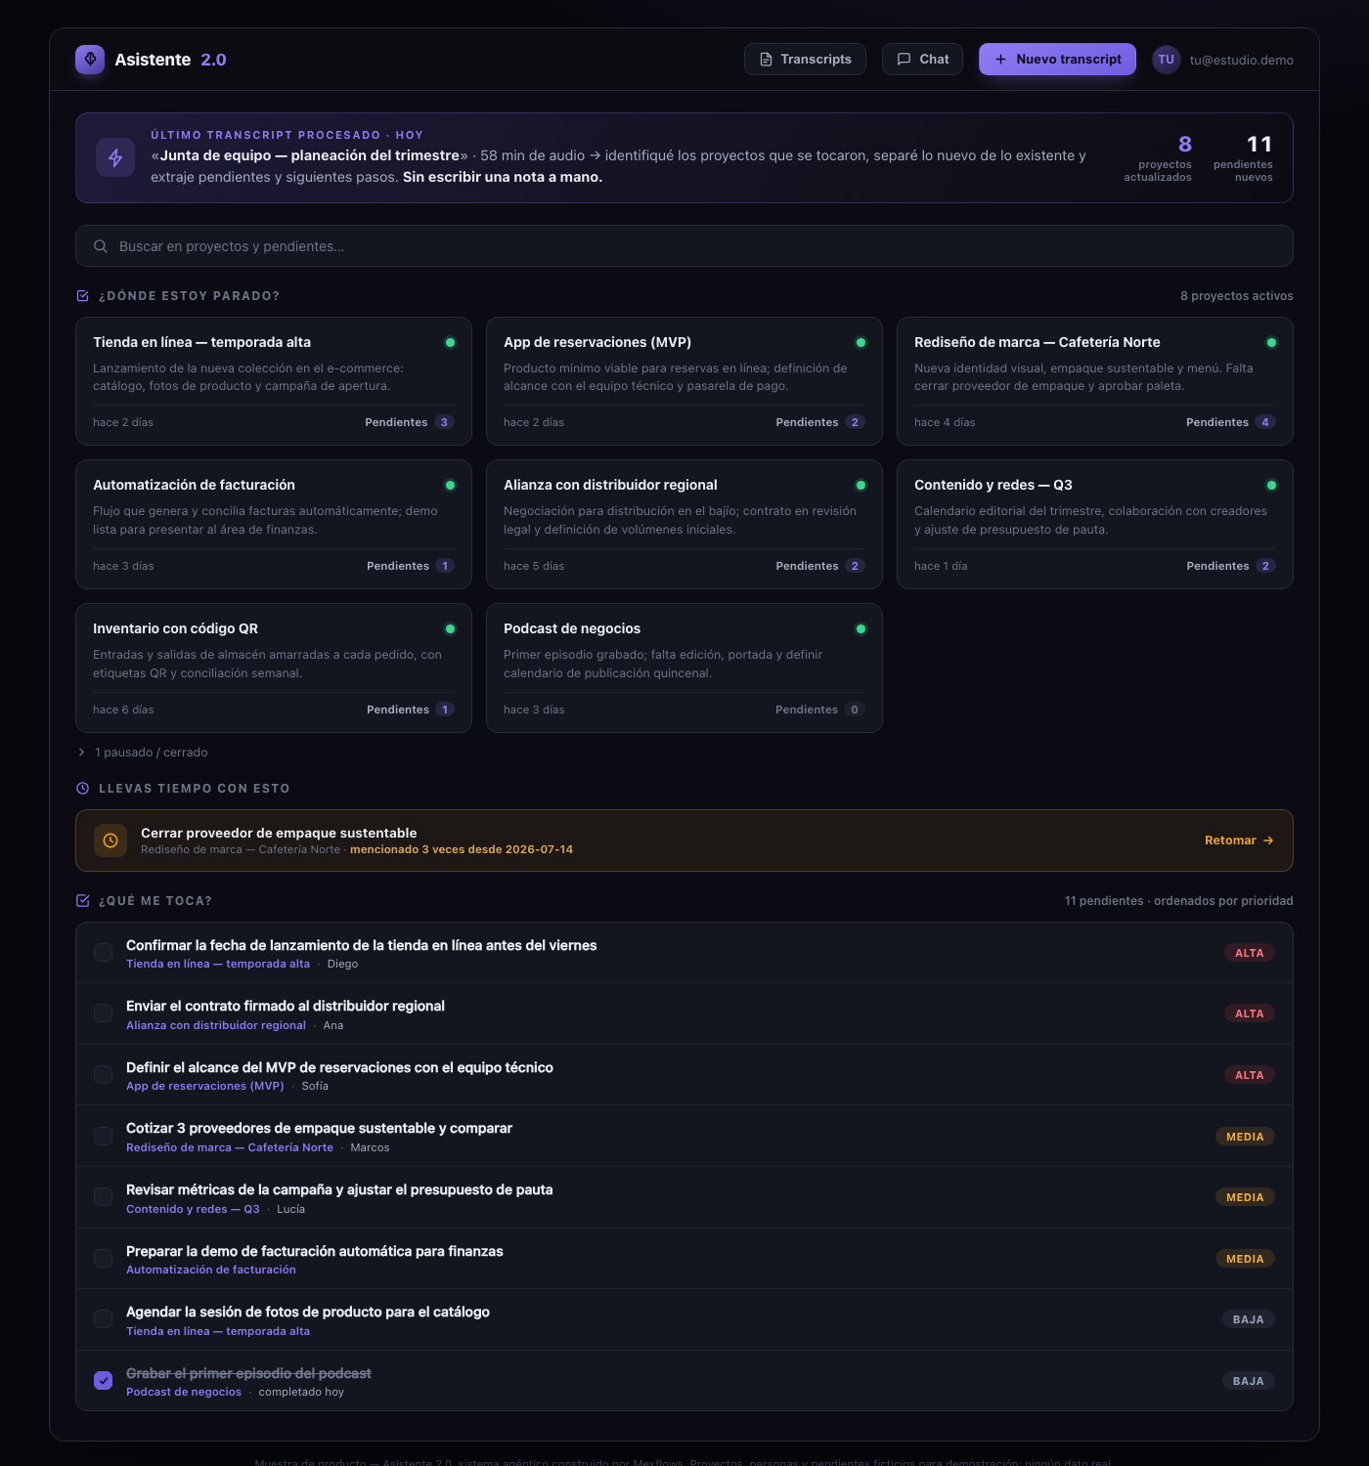Click "11 pendientes · ordenados por prioridad" label

[1179, 901]
